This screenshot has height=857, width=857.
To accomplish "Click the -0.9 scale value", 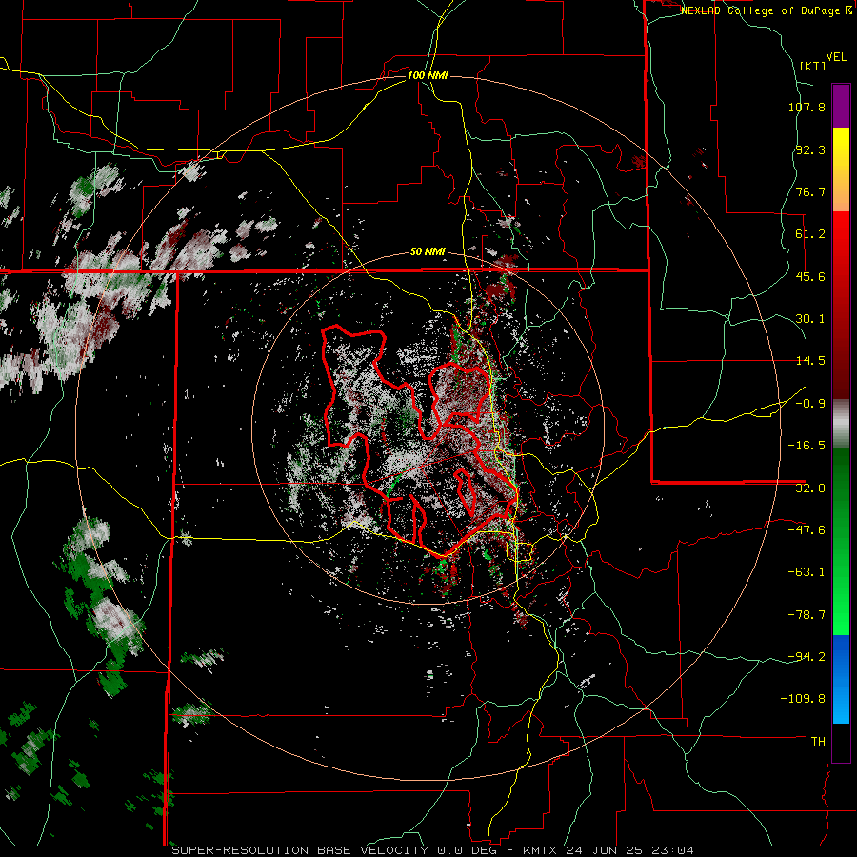I will click(810, 404).
